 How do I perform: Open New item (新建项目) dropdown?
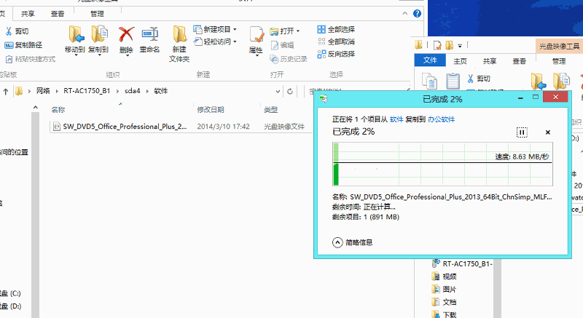[215, 29]
